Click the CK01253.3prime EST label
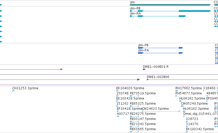 click(25, 88)
